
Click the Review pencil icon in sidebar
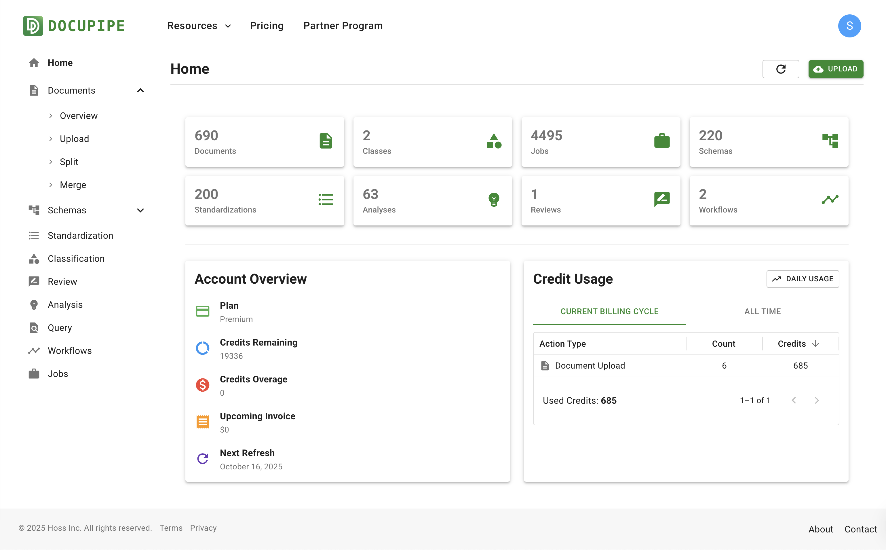pos(34,282)
